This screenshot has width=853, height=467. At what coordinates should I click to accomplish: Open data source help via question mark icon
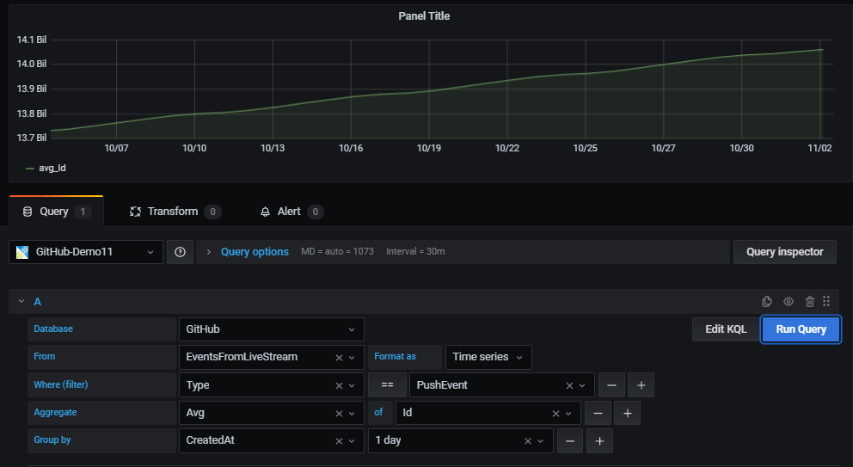pyautogui.click(x=180, y=252)
